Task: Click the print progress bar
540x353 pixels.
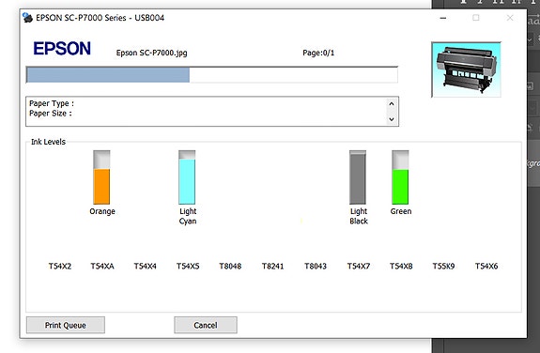Action: pyautogui.click(x=212, y=75)
